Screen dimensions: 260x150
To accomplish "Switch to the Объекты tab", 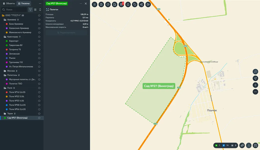I will pyautogui.click(x=9, y=3).
